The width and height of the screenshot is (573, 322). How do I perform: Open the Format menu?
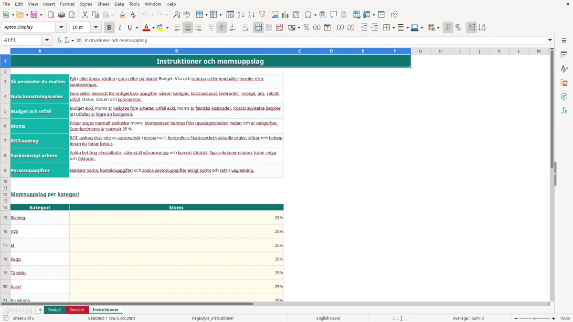tap(67, 4)
